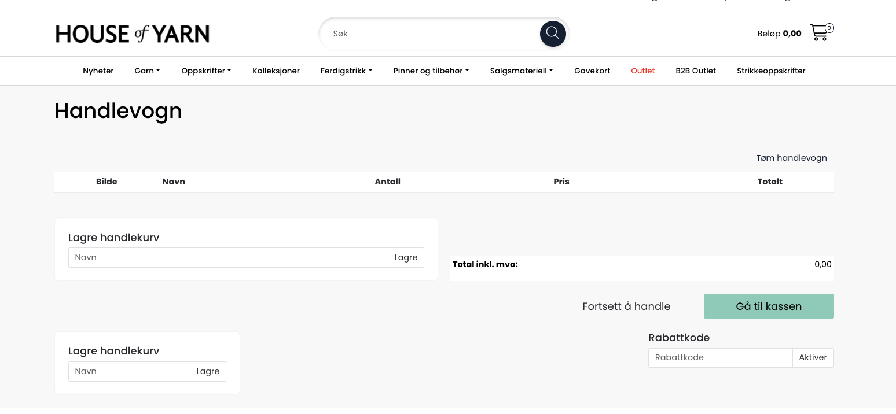This screenshot has height=414, width=896.
Task: Click the Total inkl. mva label
Action: tap(485, 264)
